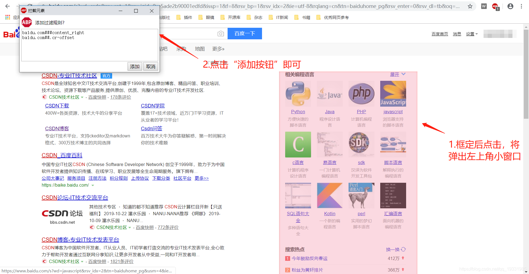The width and height of the screenshot is (529, 274).
Task: Open the Csdn问答 sublink
Action: click(152, 128)
